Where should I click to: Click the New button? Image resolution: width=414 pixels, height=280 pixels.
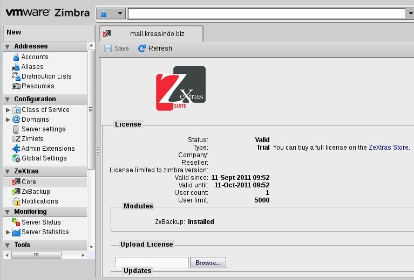[13, 32]
